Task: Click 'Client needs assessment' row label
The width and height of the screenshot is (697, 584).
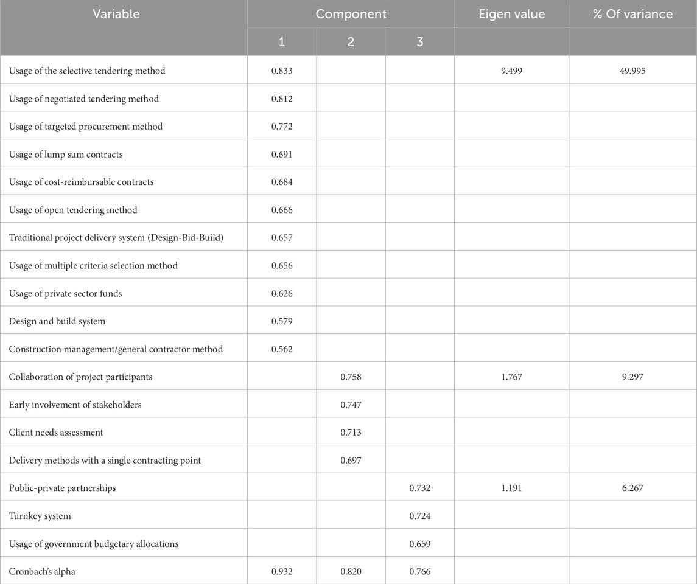Action: [56, 433]
